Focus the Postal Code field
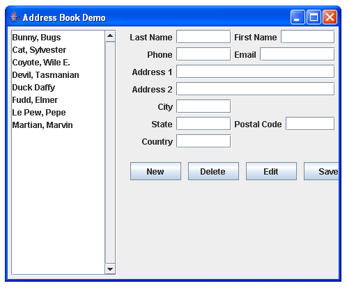Screen dimensions: 347x288 tap(310, 124)
